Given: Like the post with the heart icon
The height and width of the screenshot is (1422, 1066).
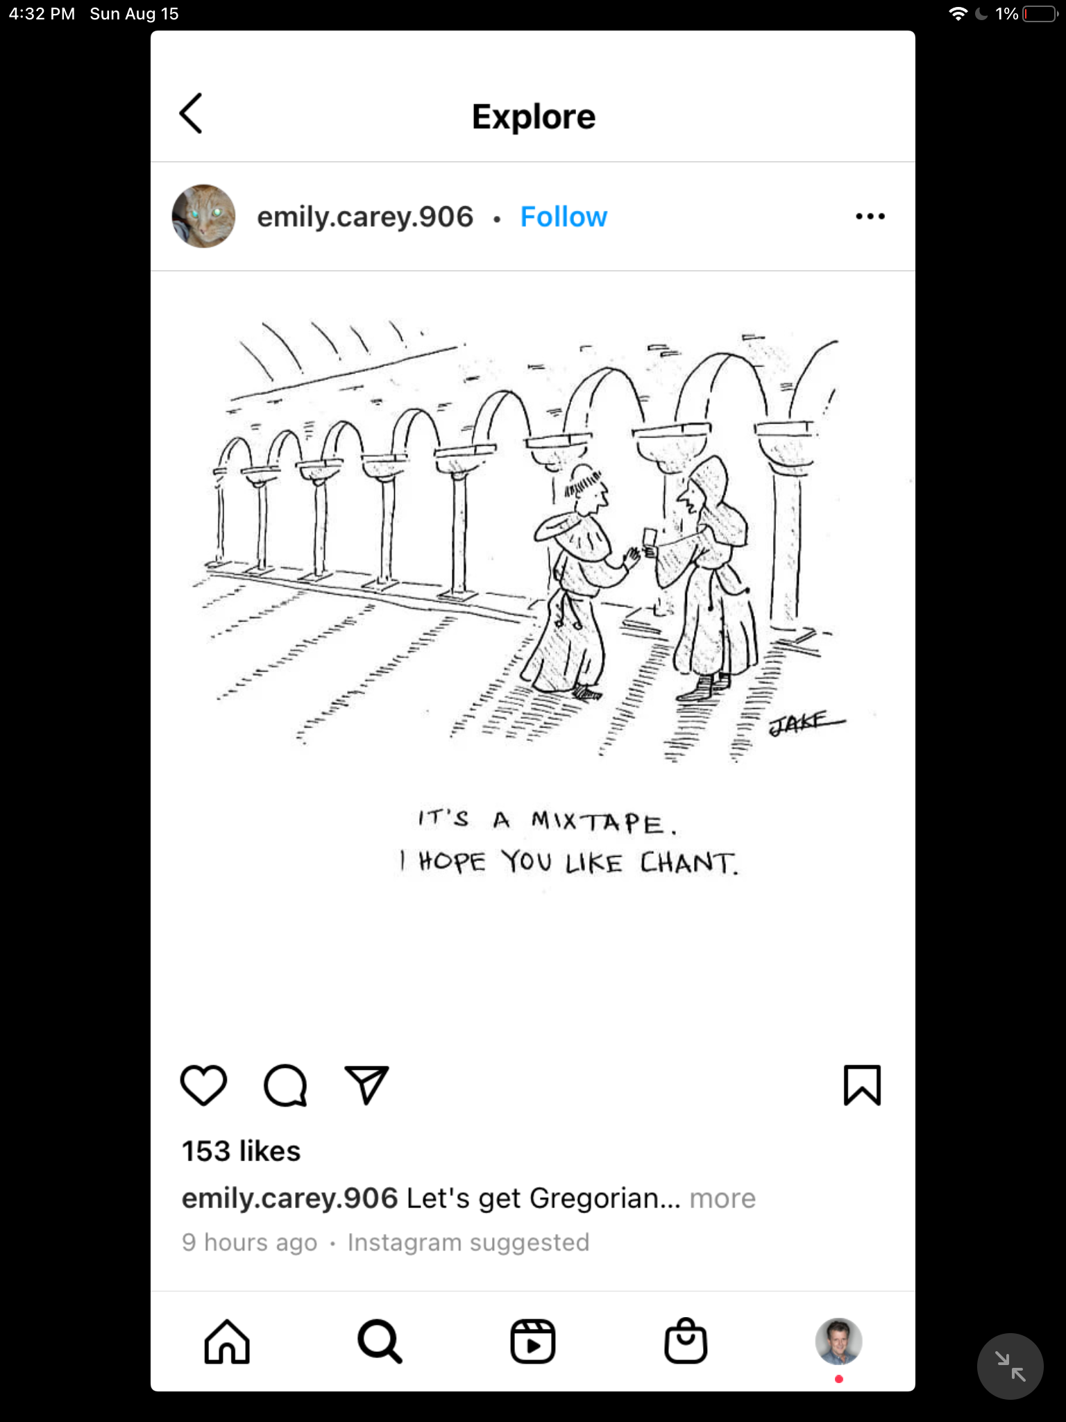Looking at the screenshot, I should (x=203, y=1085).
